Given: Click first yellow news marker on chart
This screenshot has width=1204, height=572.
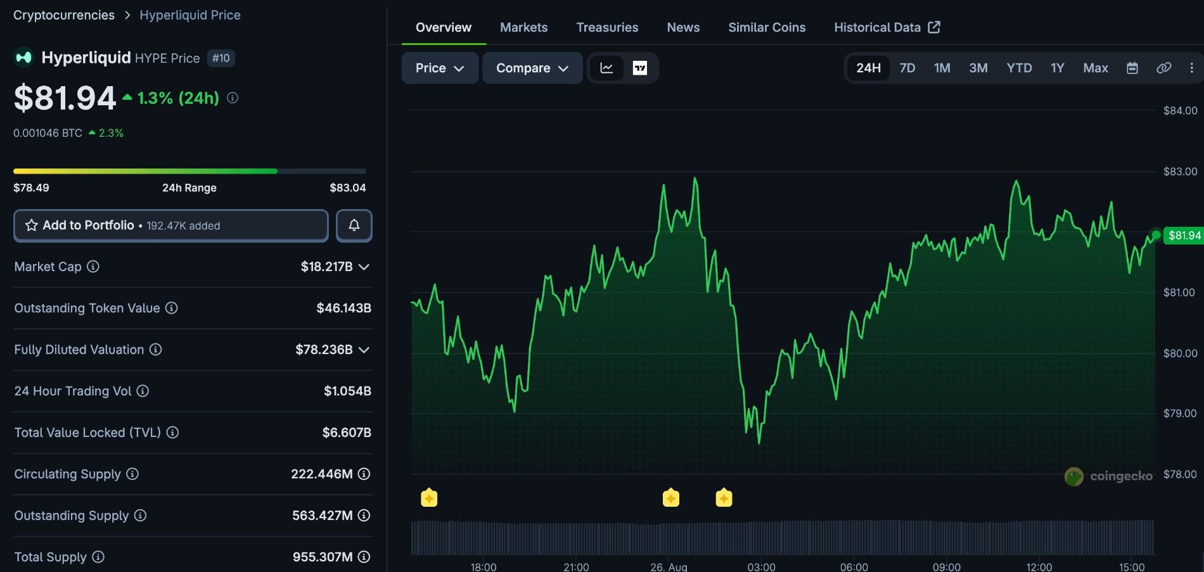Looking at the screenshot, I should click(x=429, y=498).
